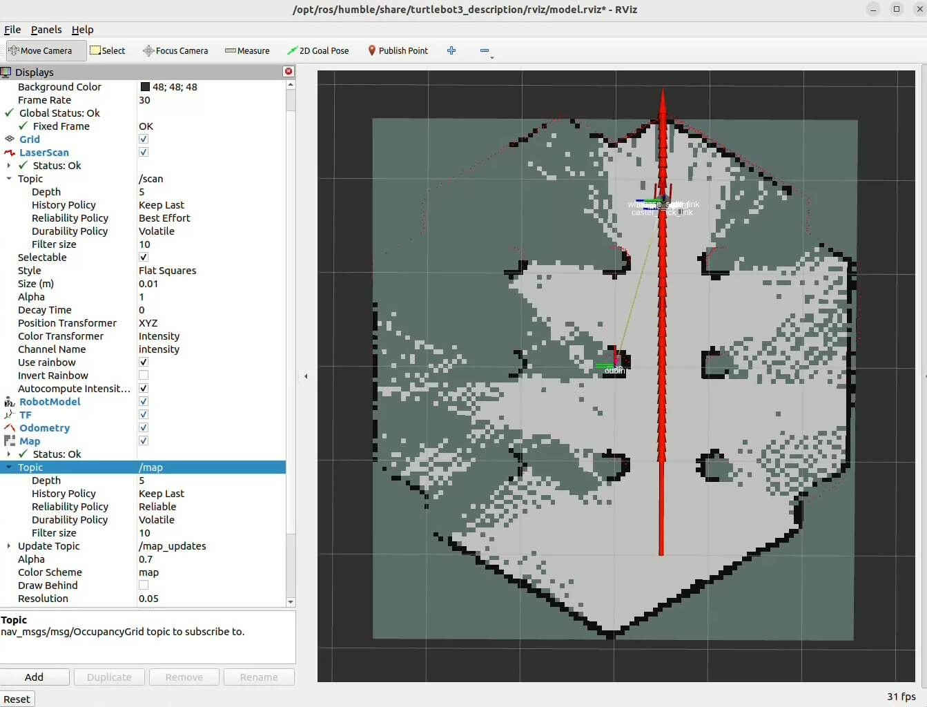Disable the Grid display checkbox
The height and width of the screenshot is (707, 927).
(x=144, y=139)
